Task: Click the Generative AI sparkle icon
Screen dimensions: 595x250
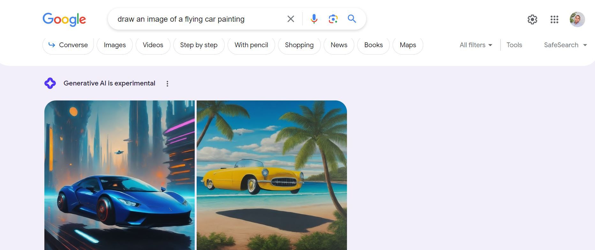Action: click(50, 83)
